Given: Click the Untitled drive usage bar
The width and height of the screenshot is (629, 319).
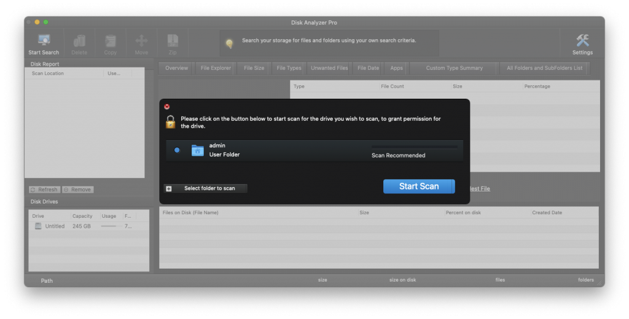Looking at the screenshot, I should click(x=109, y=226).
